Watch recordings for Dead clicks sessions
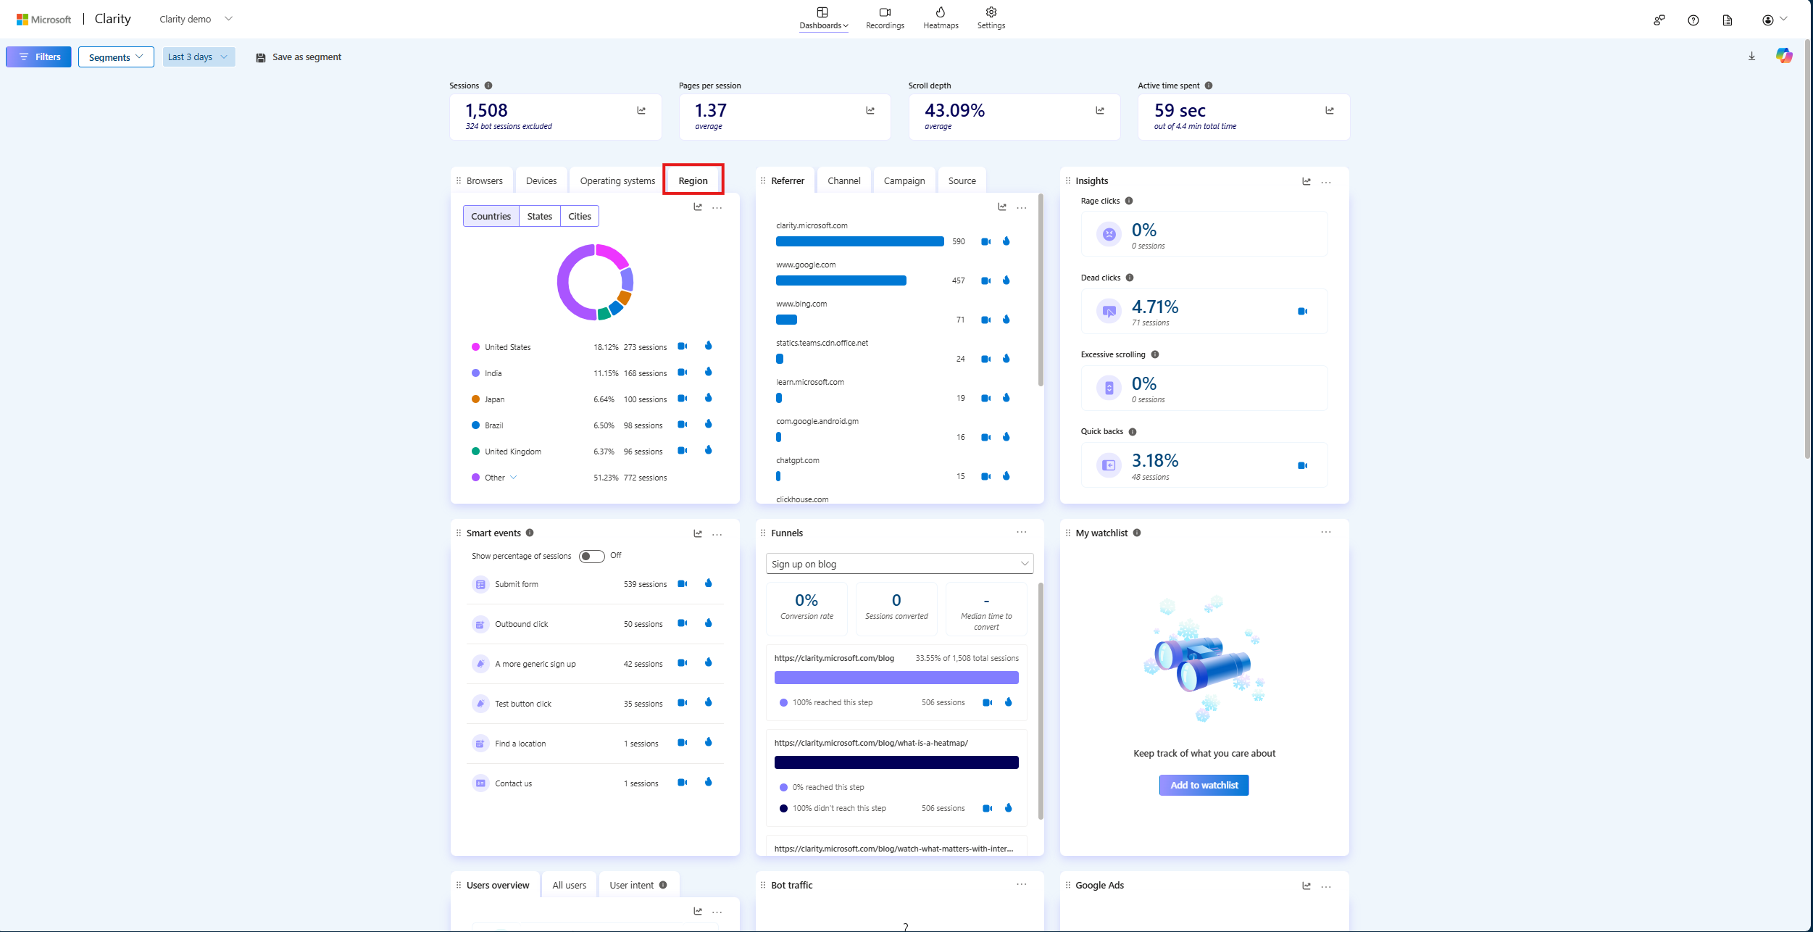The height and width of the screenshot is (932, 1813). pos(1302,312)
